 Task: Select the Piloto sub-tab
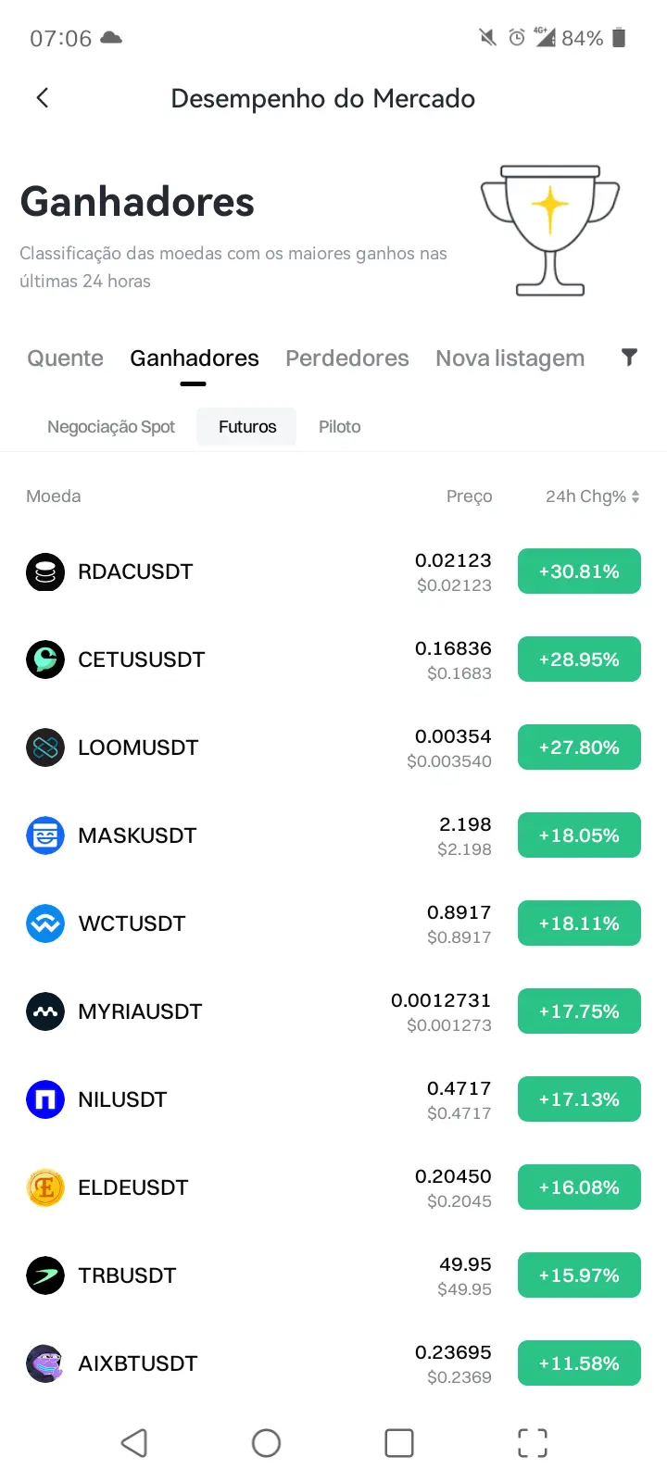click(x=340, y=427)
